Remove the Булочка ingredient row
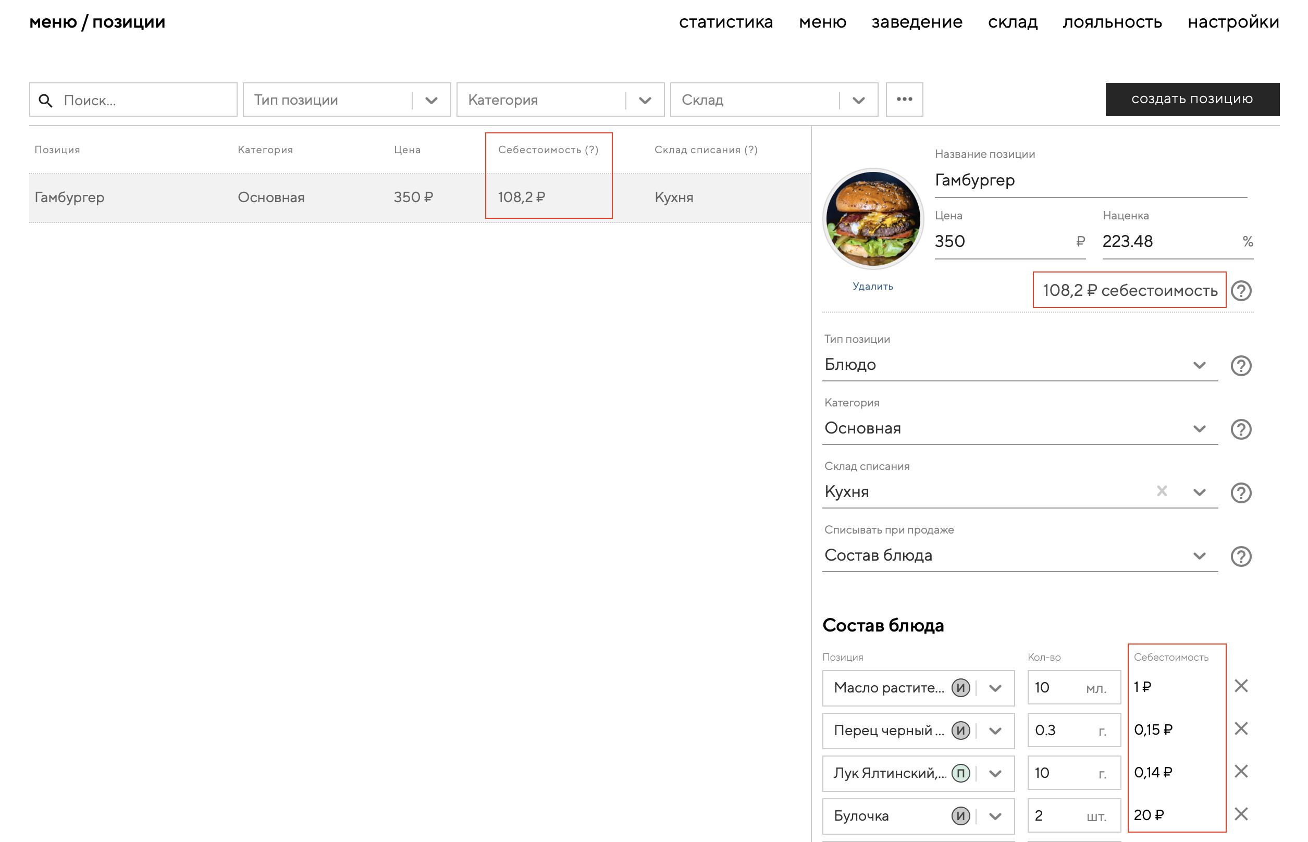Viewport: 1308px width, 842px height. (x=1241, y=815)
